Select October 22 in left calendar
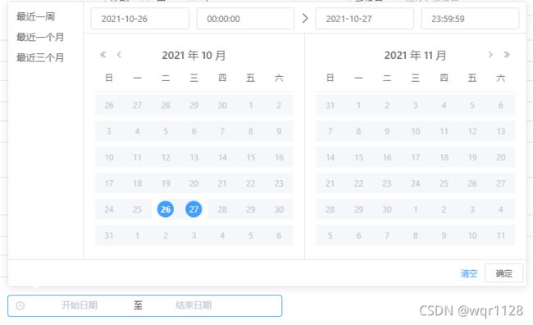Screen dimensions: 533x325 251,183
